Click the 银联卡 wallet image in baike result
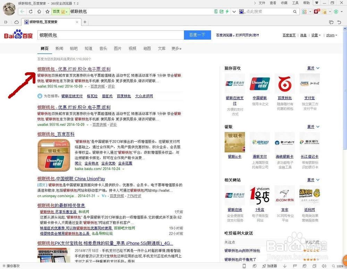Screen dimensions: 347x269 click(54, 155)
